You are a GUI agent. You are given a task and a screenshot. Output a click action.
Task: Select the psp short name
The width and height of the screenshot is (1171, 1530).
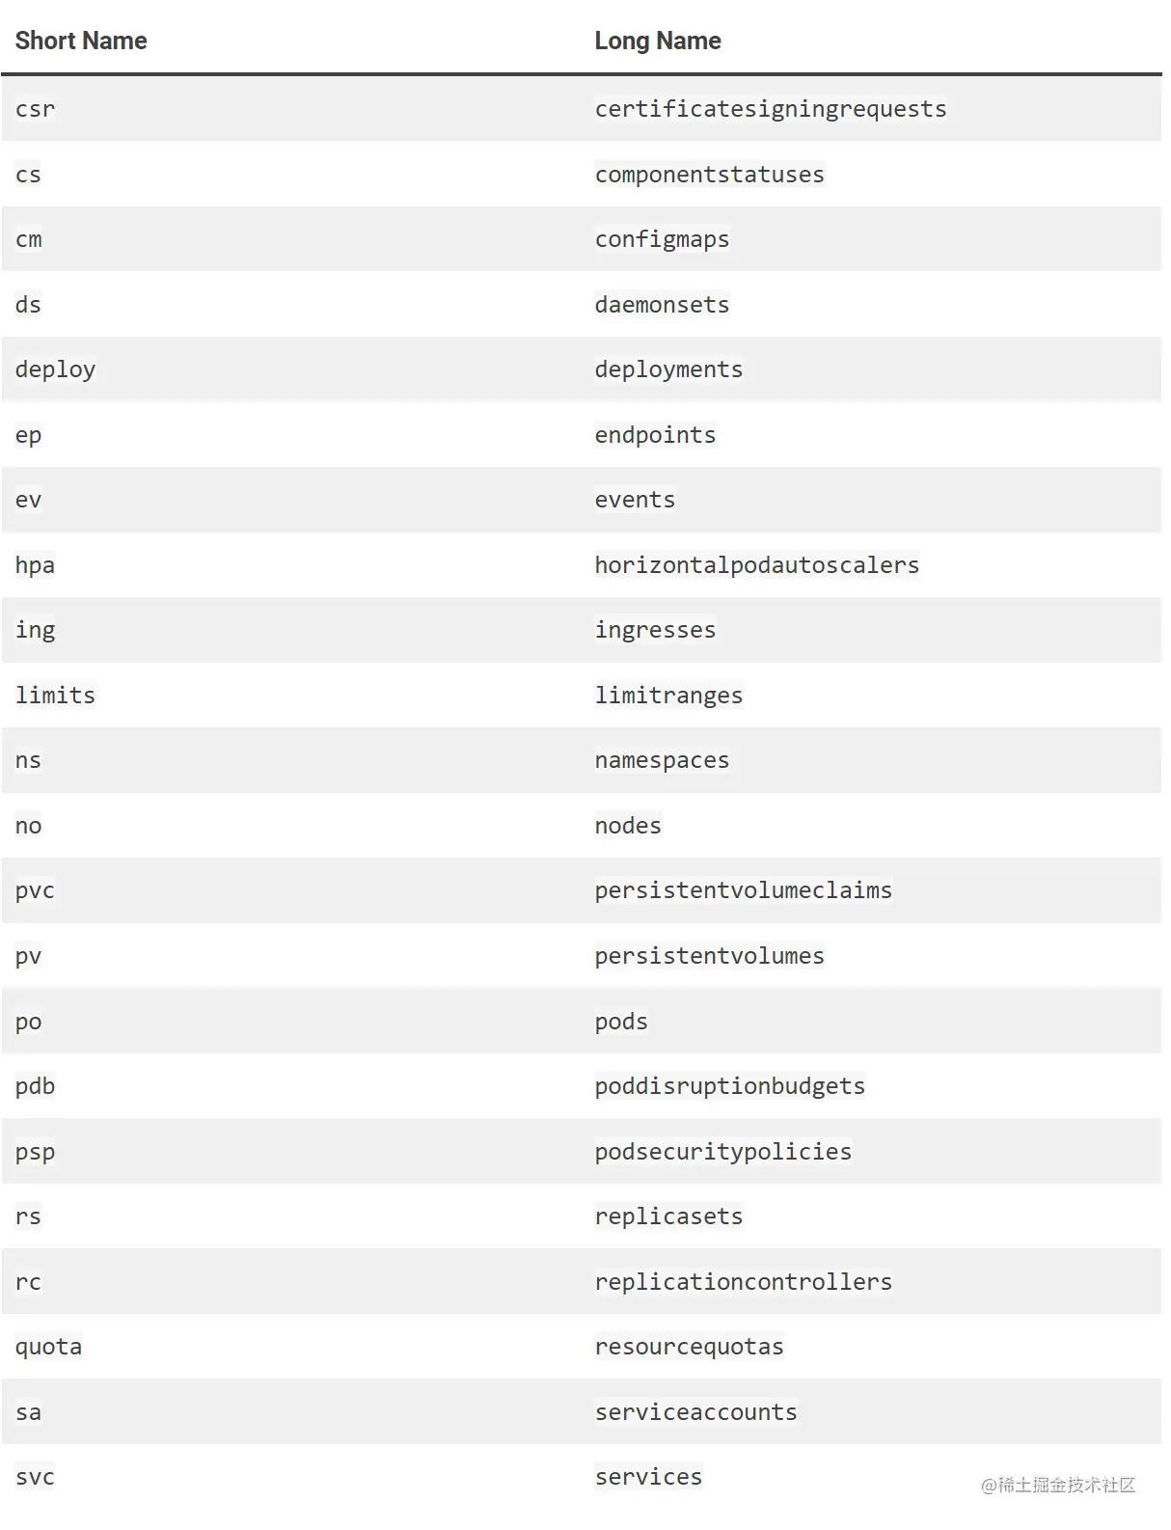(x=36, y=1152)
